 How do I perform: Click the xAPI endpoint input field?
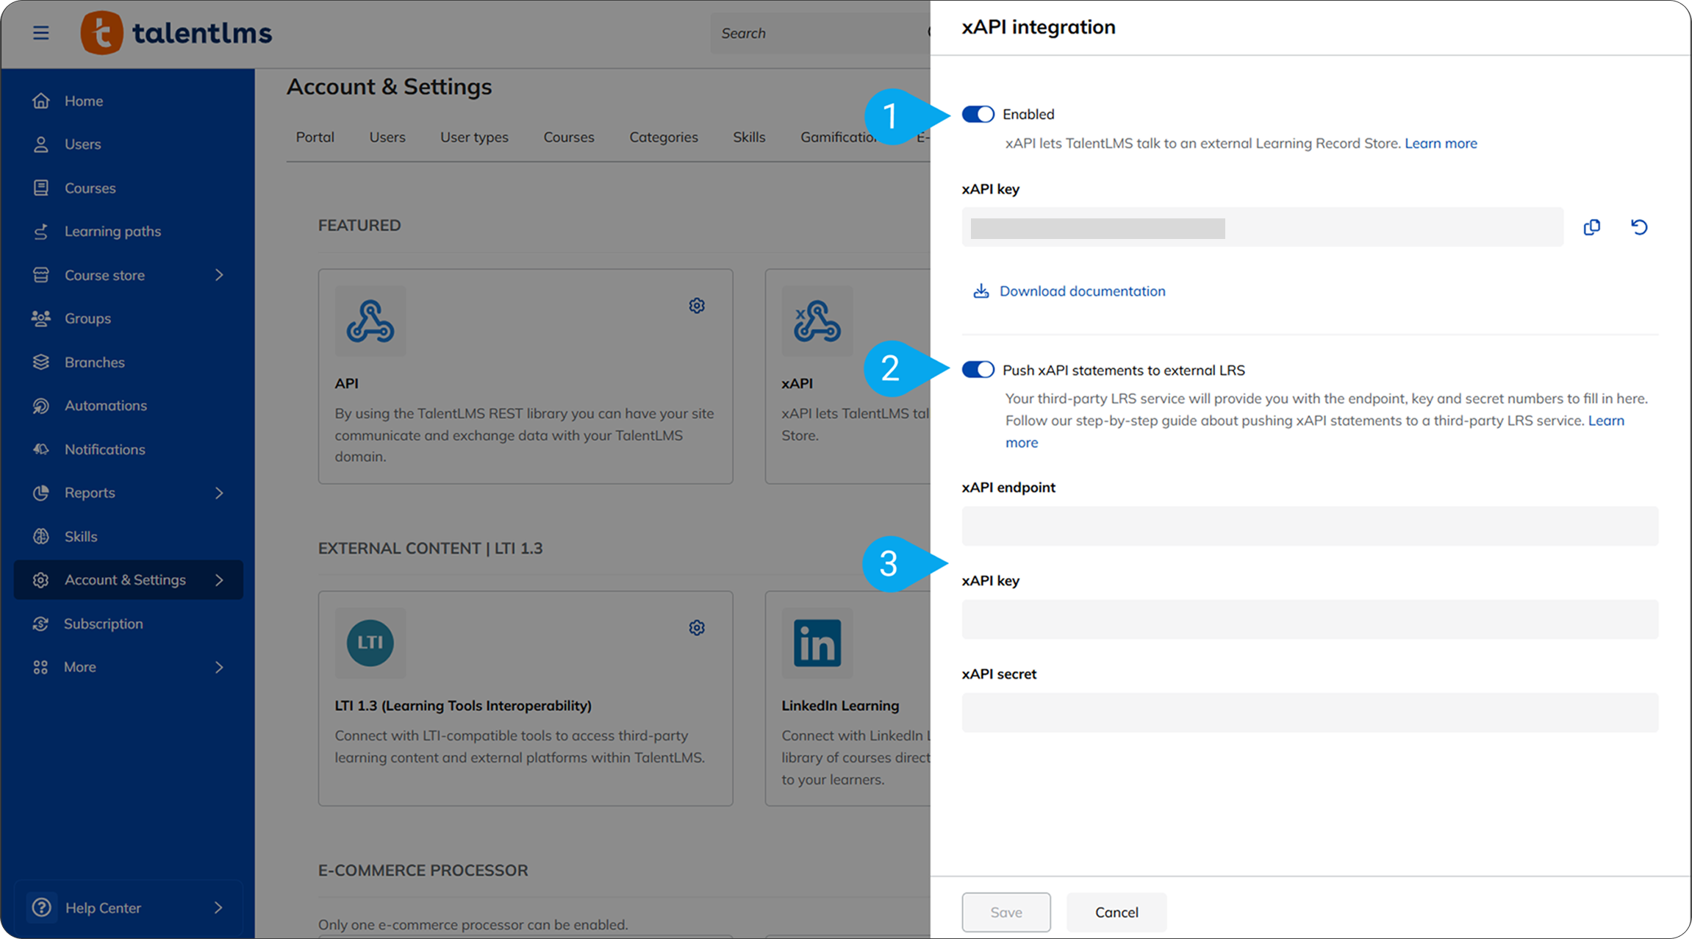1309,526
